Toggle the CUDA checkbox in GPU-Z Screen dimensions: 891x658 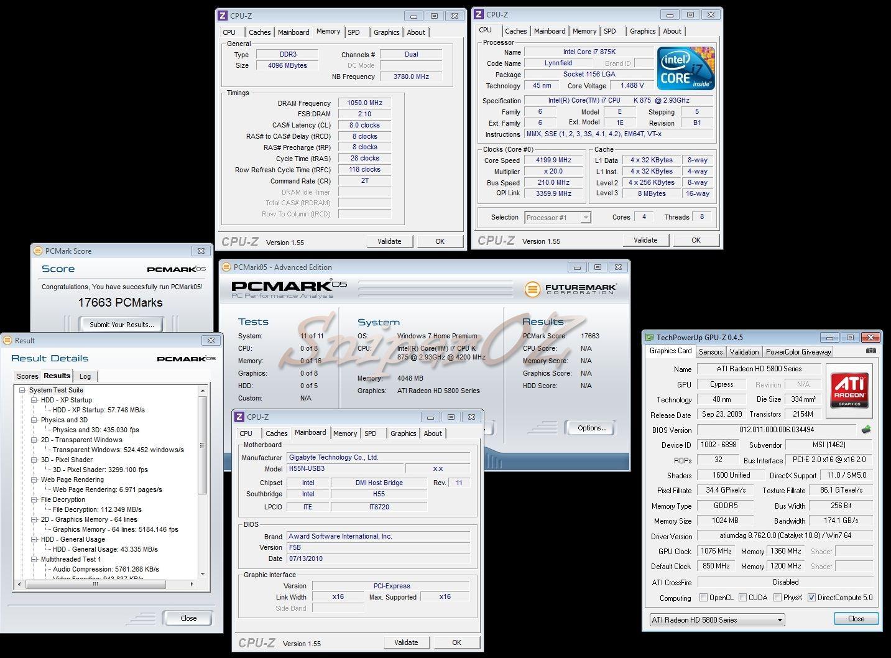(x=742, y=598)
